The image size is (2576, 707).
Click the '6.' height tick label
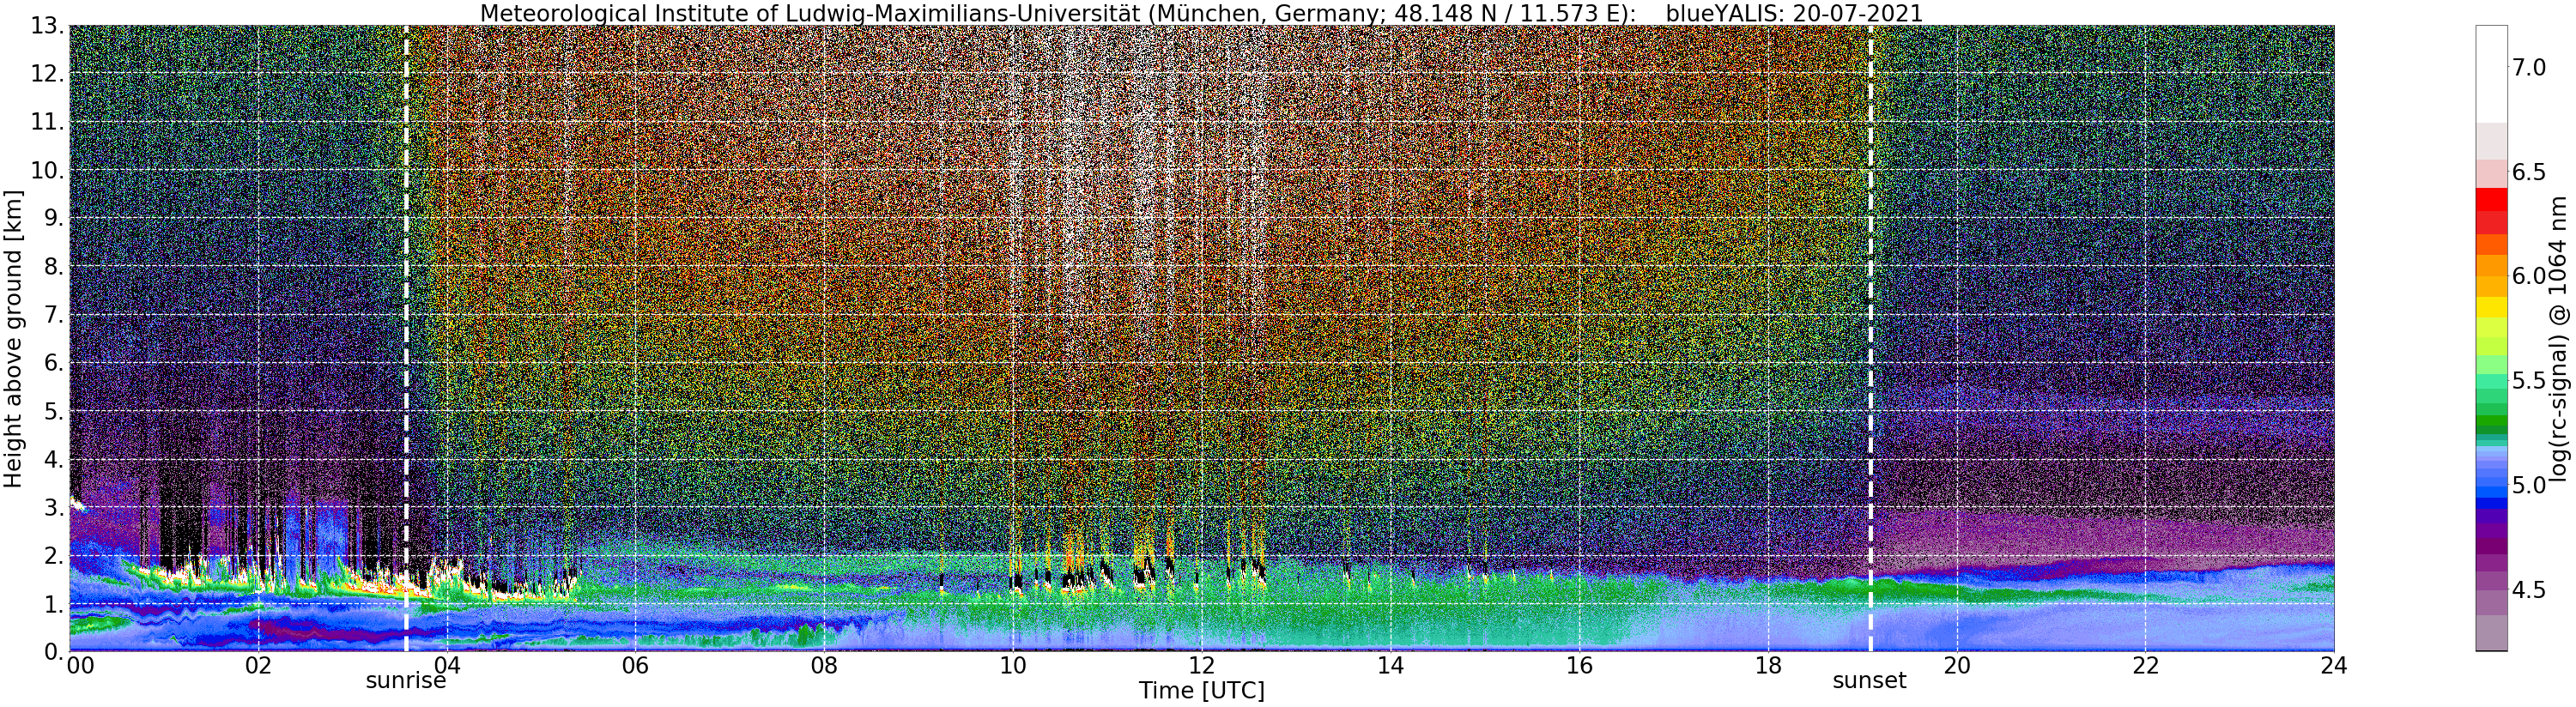coord(53,363)
